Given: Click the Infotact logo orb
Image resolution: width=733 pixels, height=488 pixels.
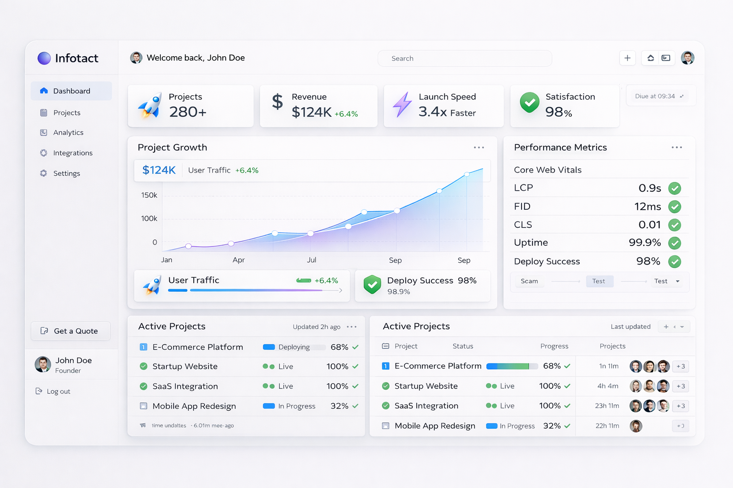Looking at the screenshot, I should pos(44,58).
